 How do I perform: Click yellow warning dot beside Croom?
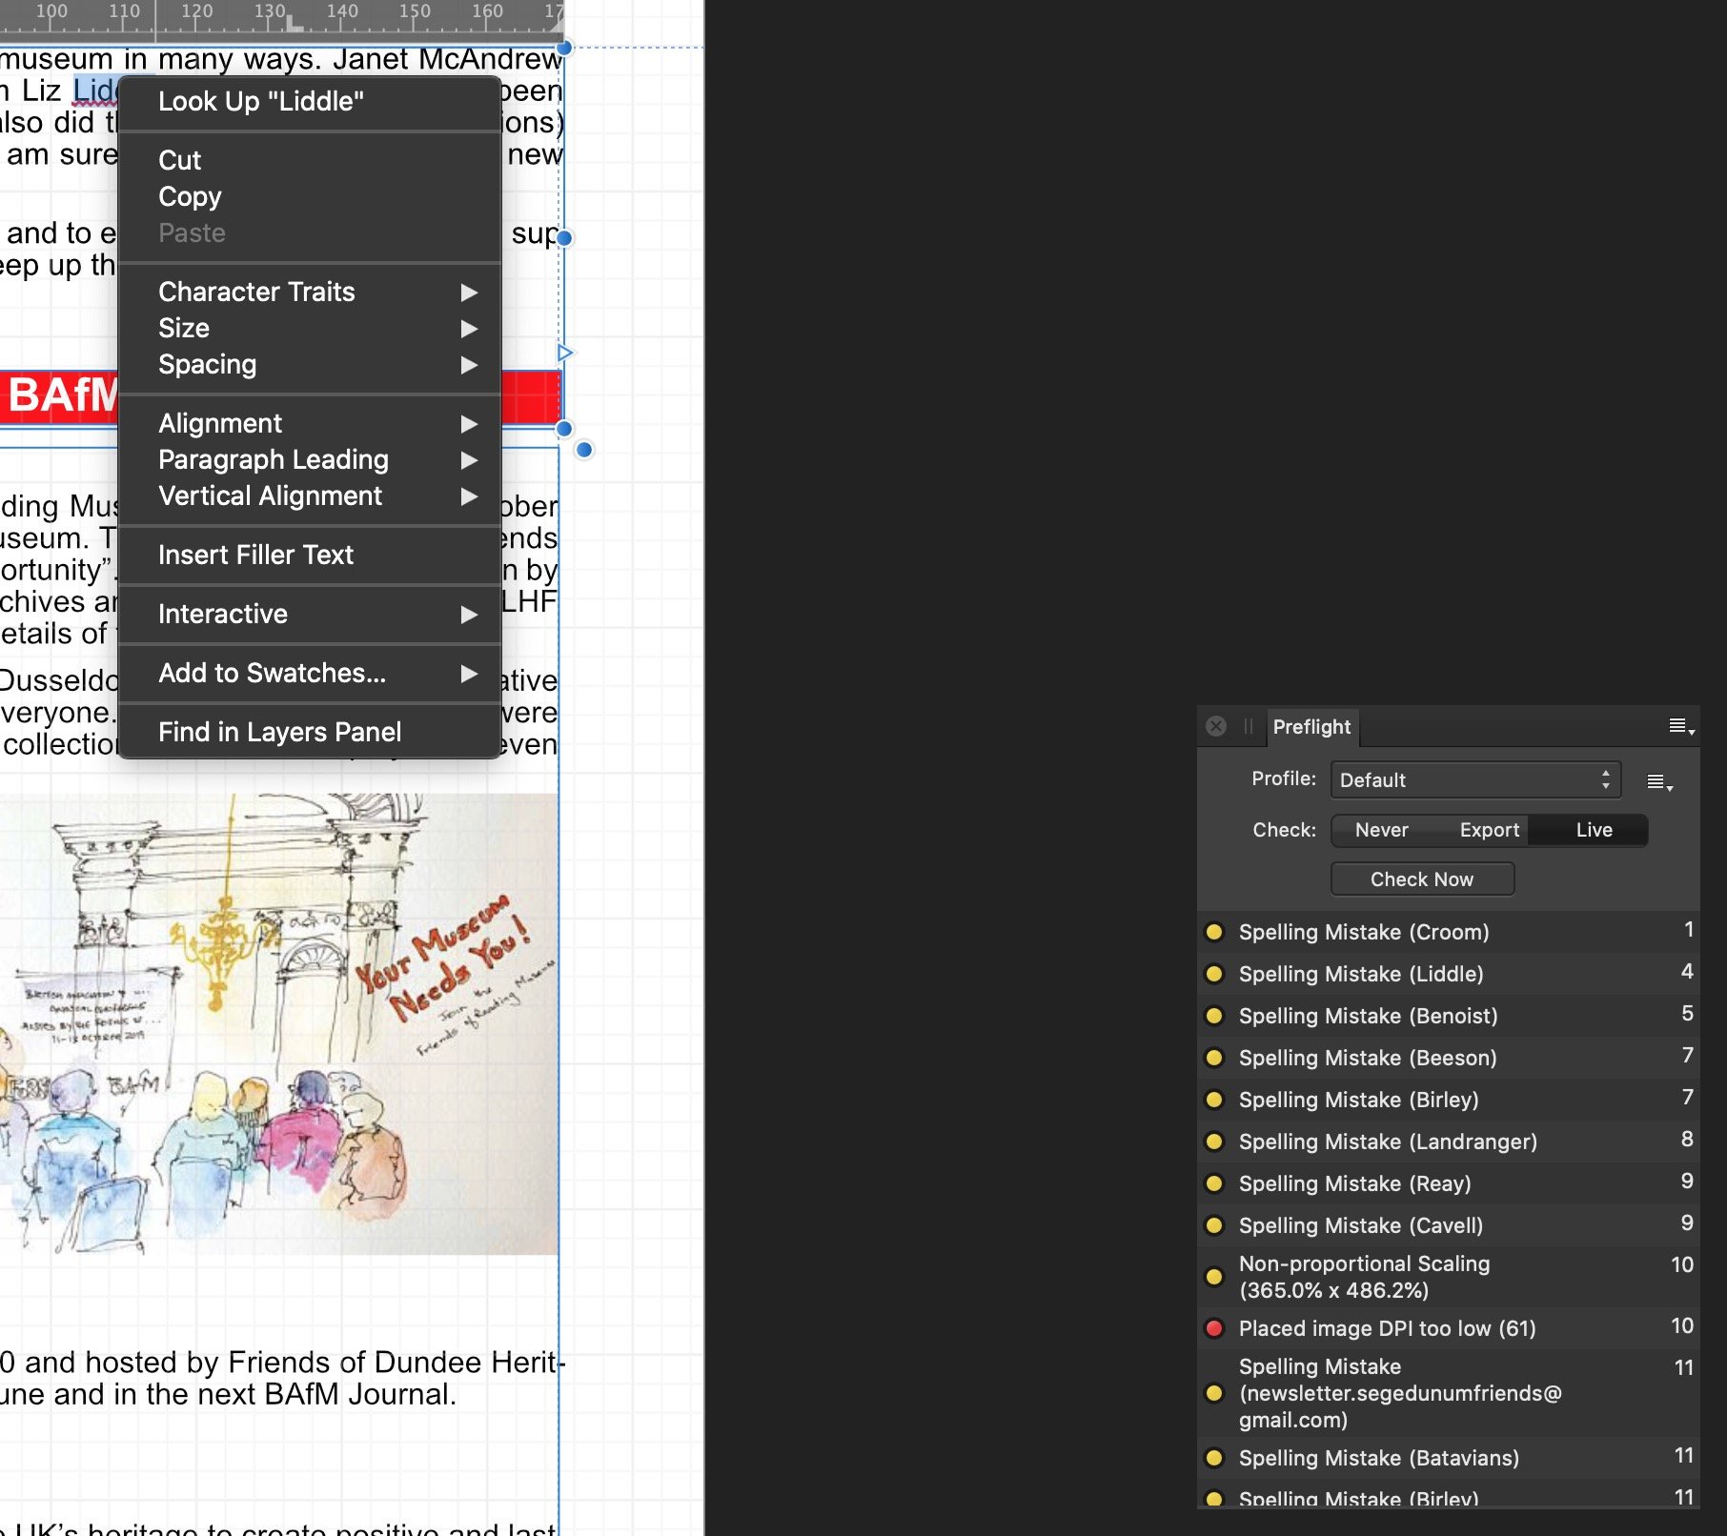coord(1214,932)
